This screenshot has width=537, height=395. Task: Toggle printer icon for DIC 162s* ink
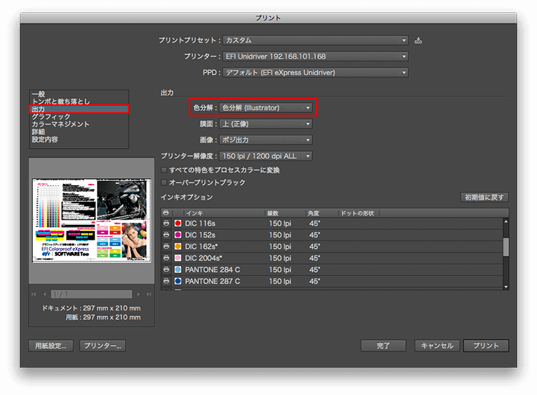166,247
